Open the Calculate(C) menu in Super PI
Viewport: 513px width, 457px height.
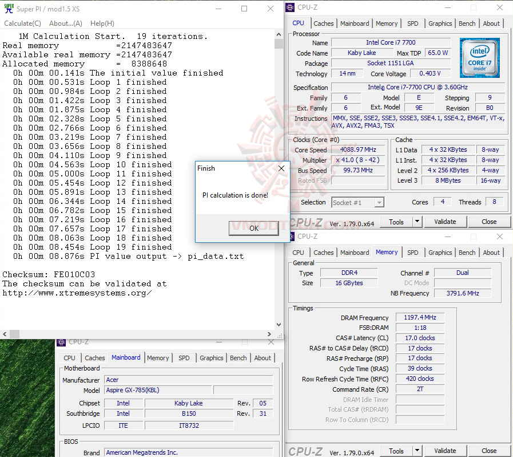[x=22, y=23]
